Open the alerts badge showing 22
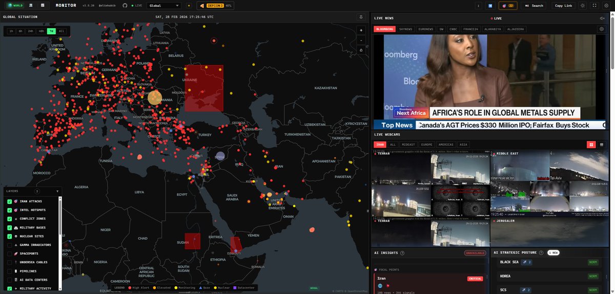The image size is (615, 294). tap(508, 5)
